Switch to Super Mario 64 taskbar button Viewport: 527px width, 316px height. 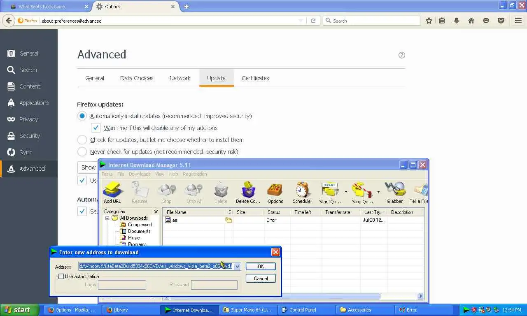[x=248, y=310]
